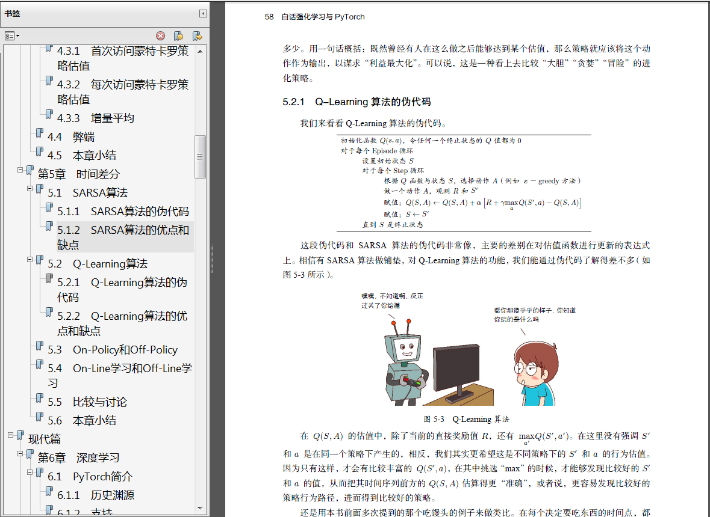710x517 pixels.
Task: Click bookmark icon beside 5.2.1 Q-Learning算法的伪代码
Action: (49, 280)
